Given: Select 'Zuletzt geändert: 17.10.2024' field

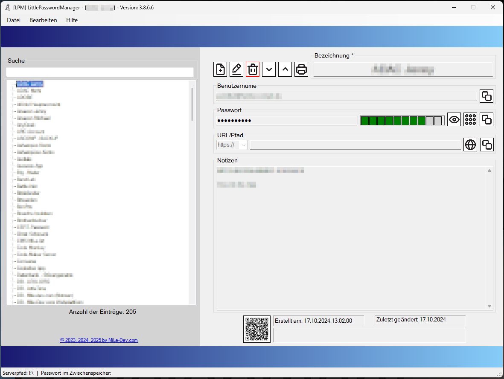Looking at the screenshot, I should pyautogui.click(x=420, y=321).
